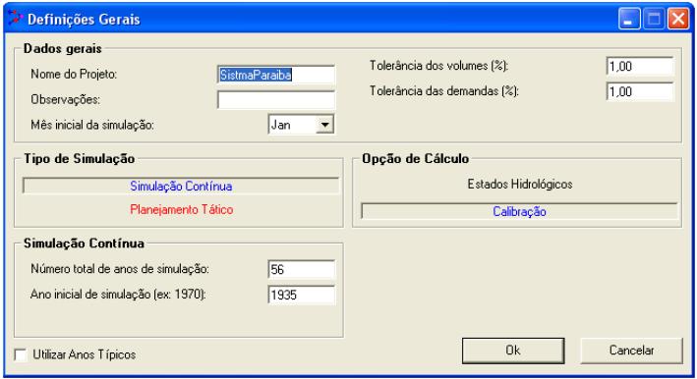Select Simulação Contínua simulation type
697x379 pixels.
point(181,186)
